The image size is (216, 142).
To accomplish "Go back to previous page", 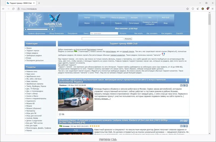I will tap(4, 9).
